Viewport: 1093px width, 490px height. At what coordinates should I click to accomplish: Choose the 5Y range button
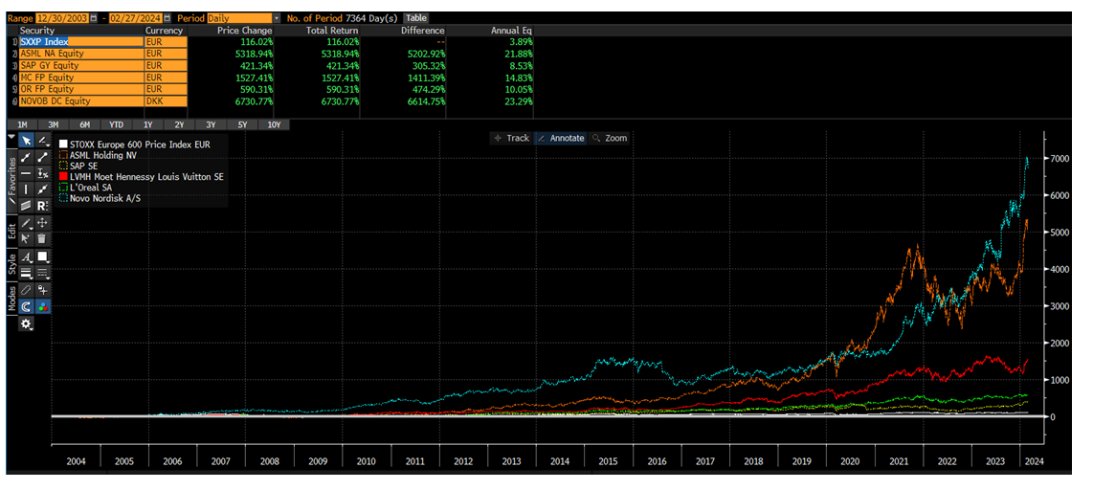(242, 124)
